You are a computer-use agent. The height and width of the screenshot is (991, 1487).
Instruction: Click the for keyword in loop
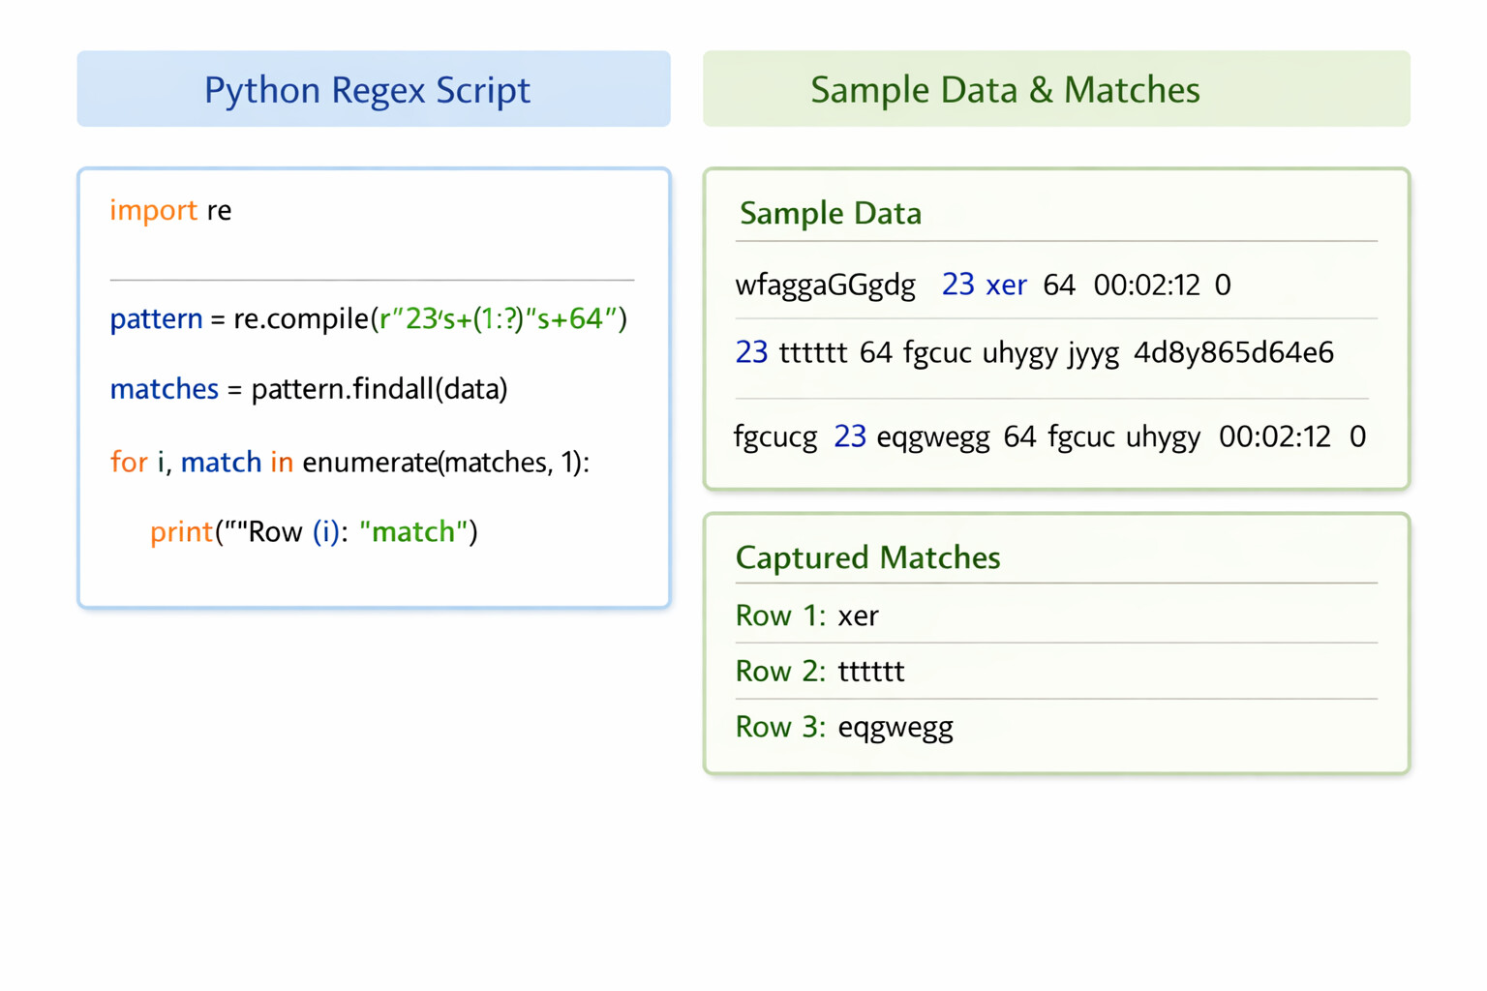pos(129,462)
